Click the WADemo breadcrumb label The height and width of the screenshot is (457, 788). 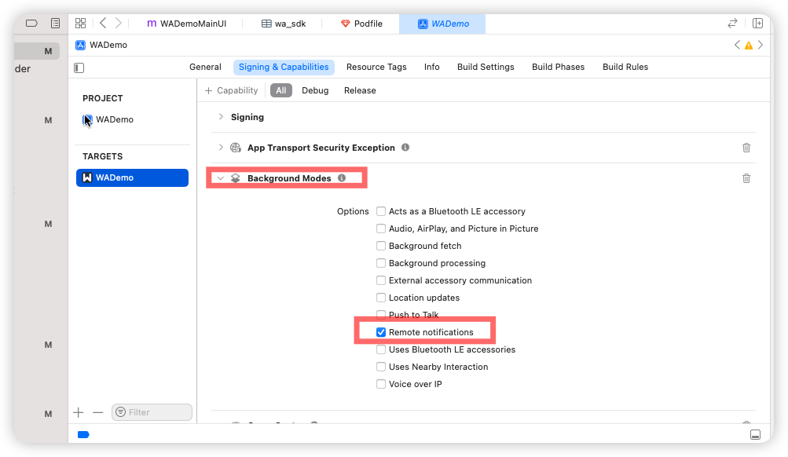click(x=108, y=46)
